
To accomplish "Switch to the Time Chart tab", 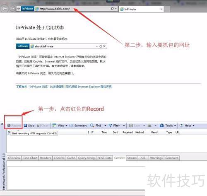I will [x=30, y=158].
